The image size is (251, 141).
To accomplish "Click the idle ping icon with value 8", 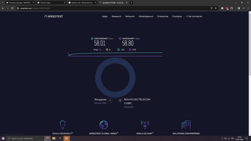I will 107,50.
